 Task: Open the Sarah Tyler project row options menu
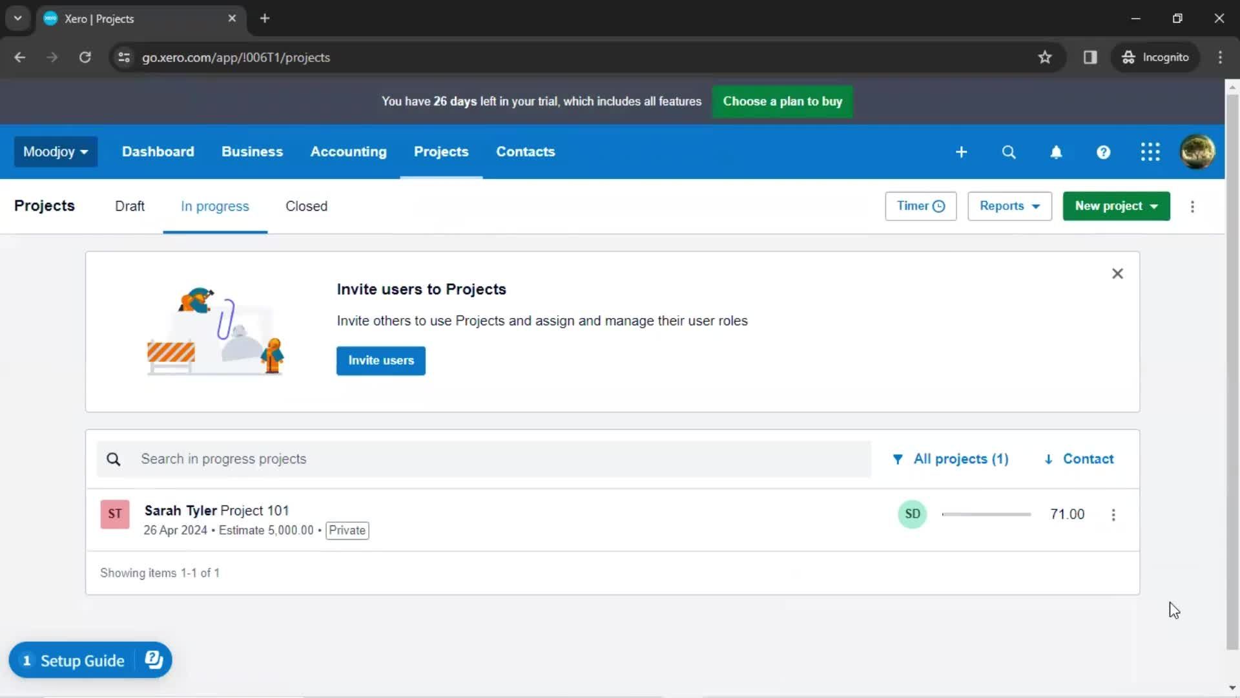pyautogui.click(x=1113, y=515)
